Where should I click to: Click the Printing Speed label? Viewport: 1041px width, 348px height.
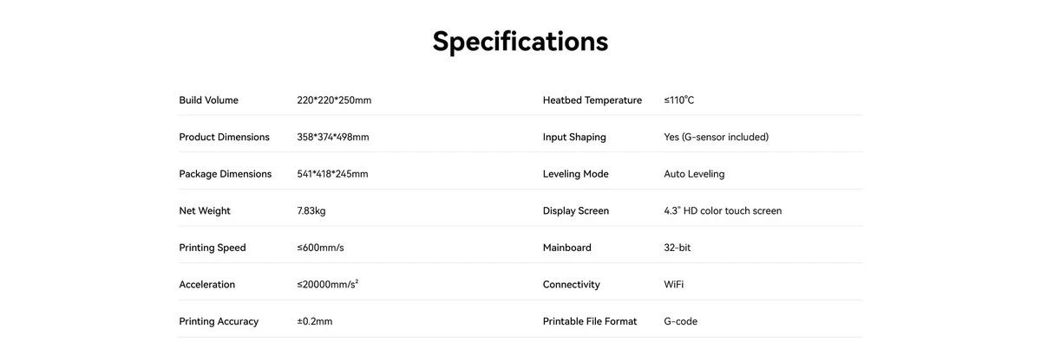(213, 248)
